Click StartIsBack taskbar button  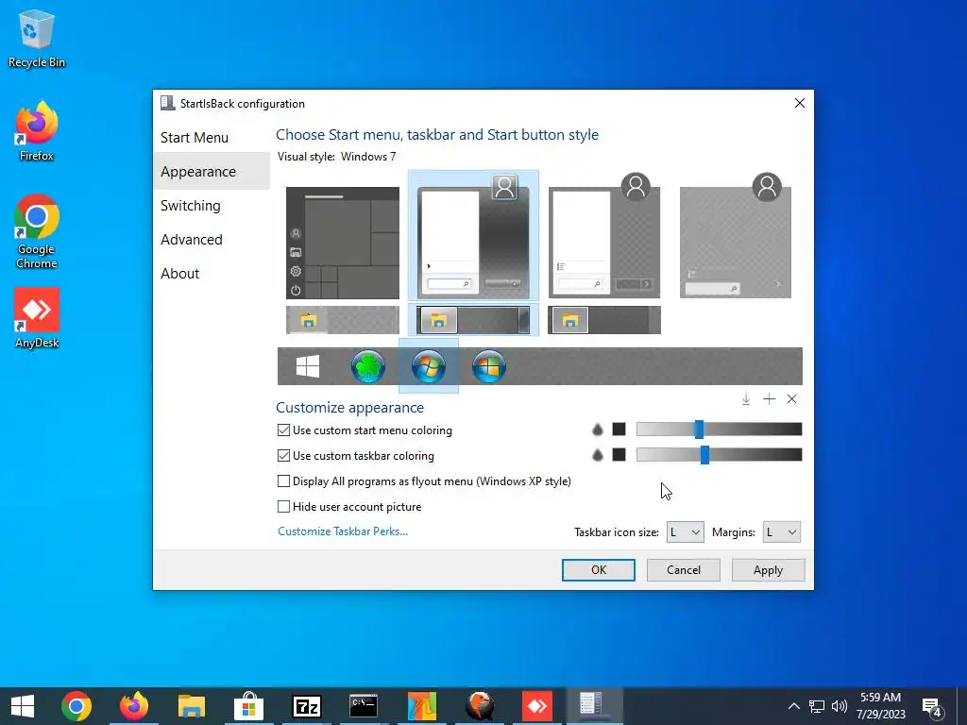(x=593, y=706)
